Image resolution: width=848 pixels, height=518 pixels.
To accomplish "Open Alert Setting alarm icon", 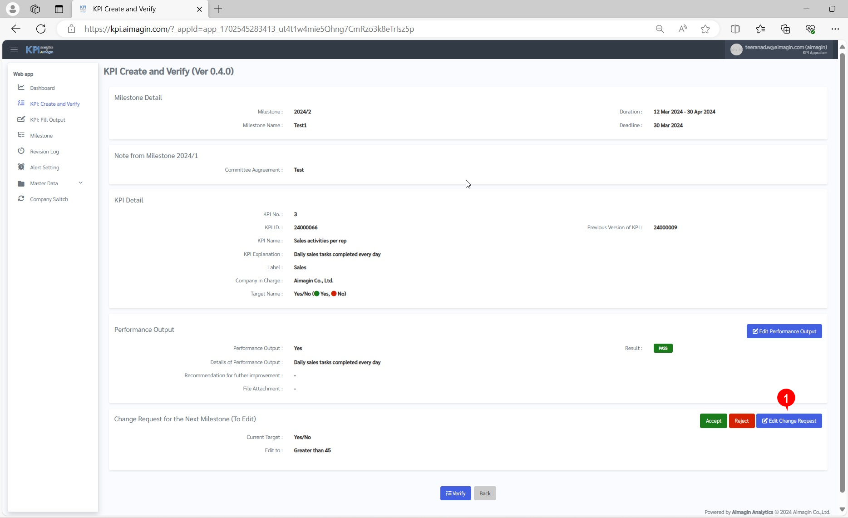I will tap(21, 167).
